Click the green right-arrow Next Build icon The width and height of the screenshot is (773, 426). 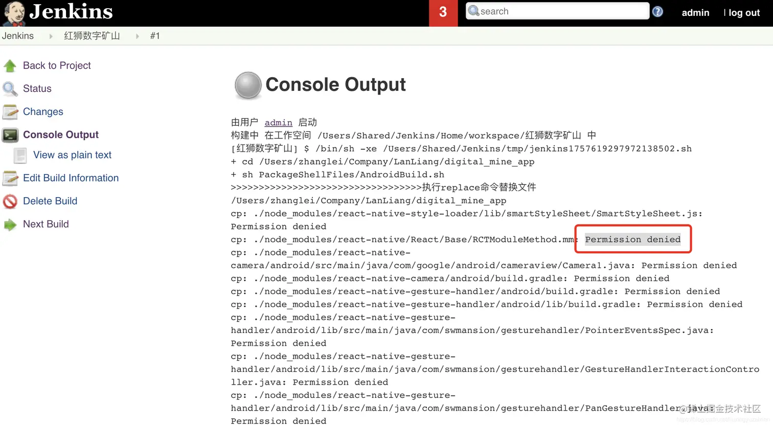(x=10, y=224)
